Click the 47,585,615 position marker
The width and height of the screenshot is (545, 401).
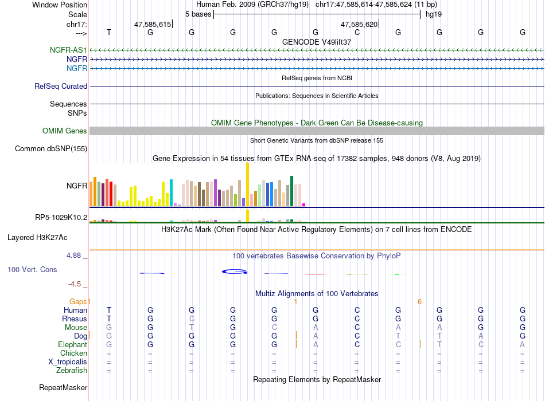(153, 24)
